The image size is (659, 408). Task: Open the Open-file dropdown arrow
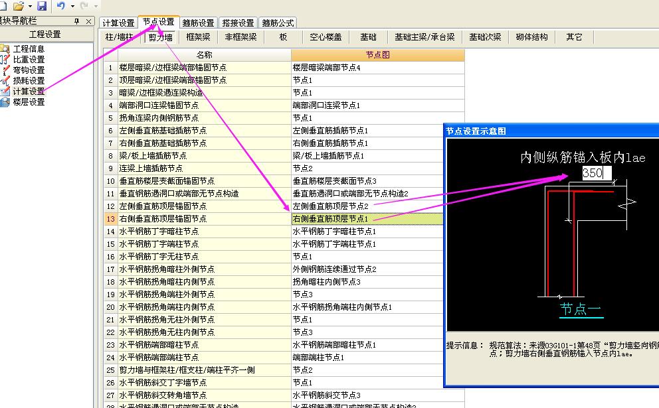31,6
